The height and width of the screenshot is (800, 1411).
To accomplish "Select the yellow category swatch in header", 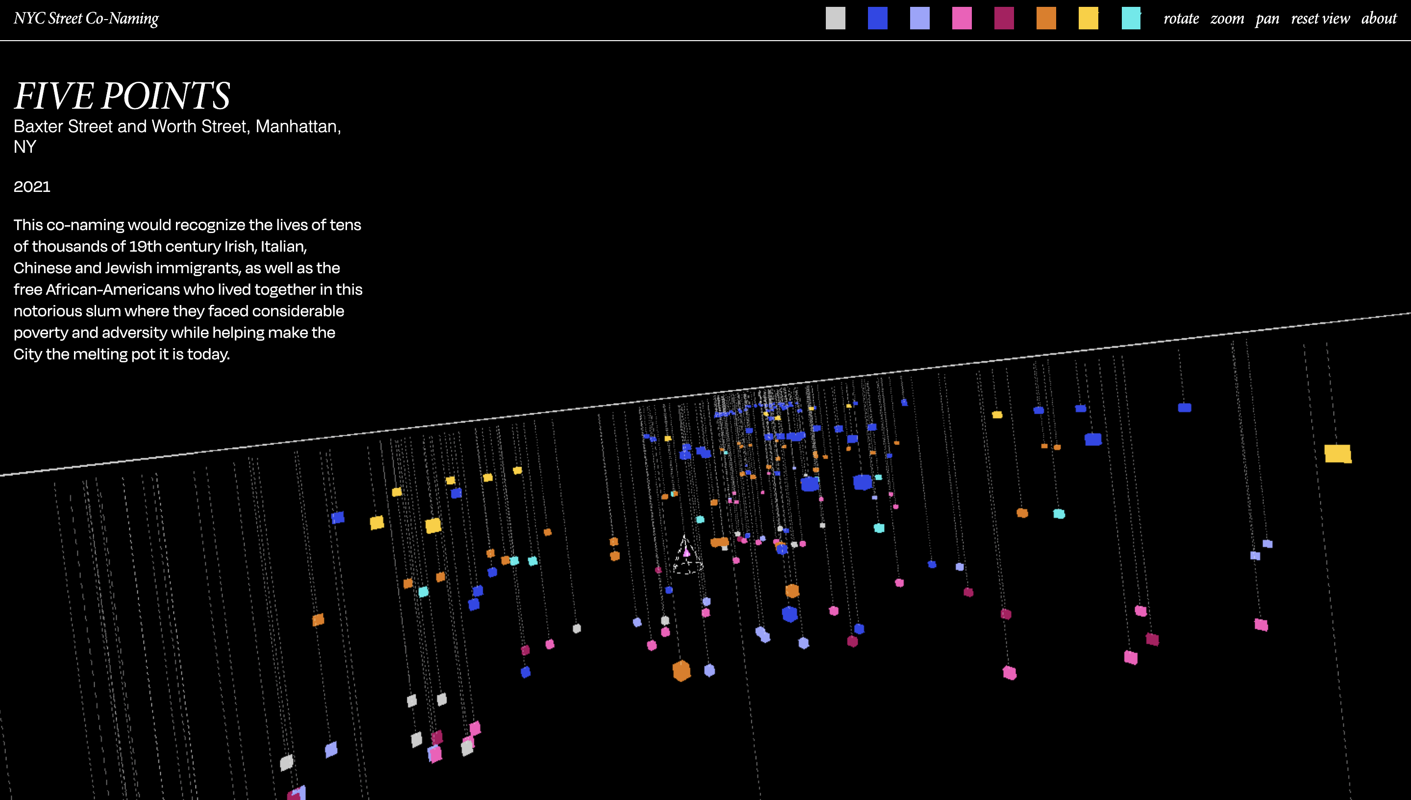I will (x=1088, y=18).
